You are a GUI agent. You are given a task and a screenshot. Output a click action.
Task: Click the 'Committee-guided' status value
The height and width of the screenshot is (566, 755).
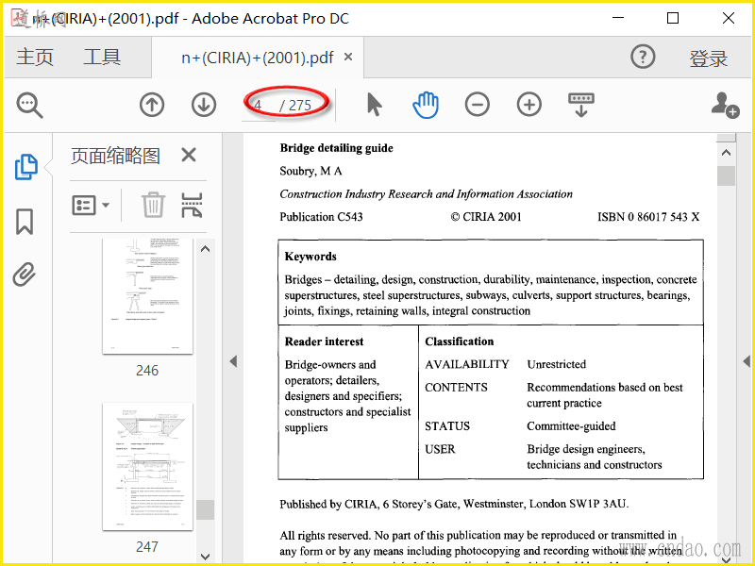pos(571,426)
